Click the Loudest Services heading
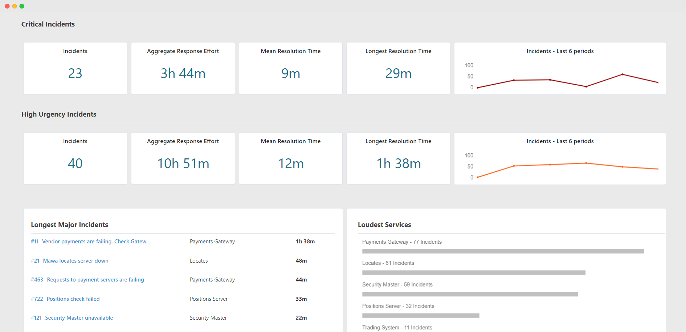686x332 pixels. tap(384, 225)
